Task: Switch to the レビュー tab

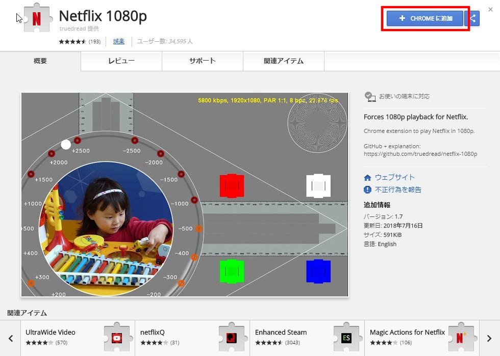Action: pyautogui.click(x=121, y=61)
